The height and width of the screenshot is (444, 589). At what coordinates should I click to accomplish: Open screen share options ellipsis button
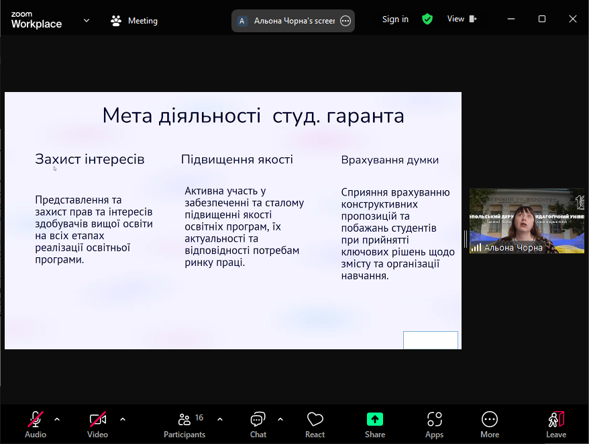pos(345,21)
